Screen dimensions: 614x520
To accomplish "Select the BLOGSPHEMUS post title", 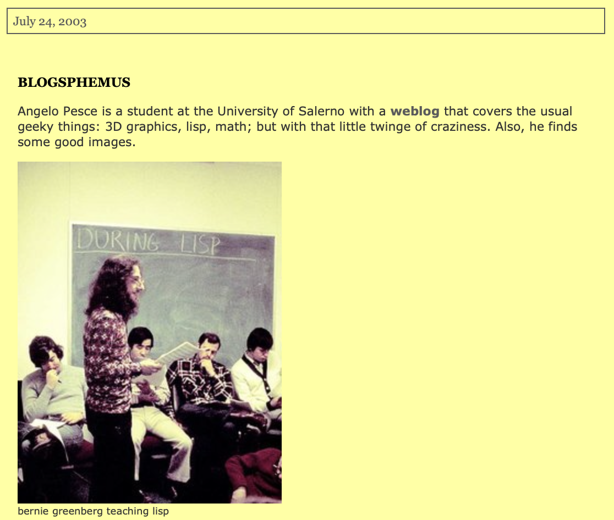I will tap(74, 82).
